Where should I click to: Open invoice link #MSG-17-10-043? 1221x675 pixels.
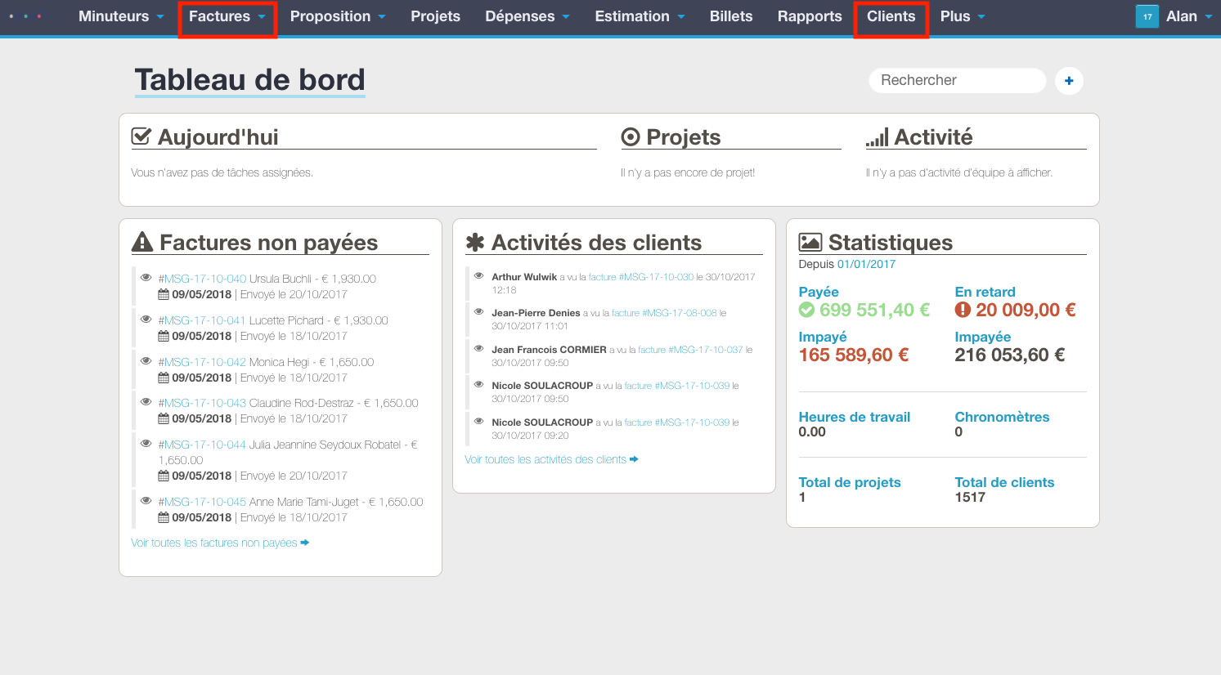[x=202, y=403]
